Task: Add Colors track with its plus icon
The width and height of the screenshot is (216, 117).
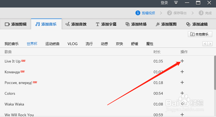Action: coord(182,93)
